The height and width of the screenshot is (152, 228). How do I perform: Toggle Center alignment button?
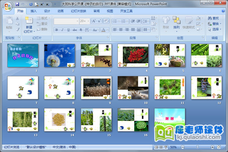click(x=121, y=30)
